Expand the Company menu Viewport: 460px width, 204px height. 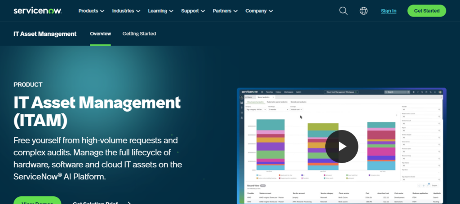tap(259, 11)
